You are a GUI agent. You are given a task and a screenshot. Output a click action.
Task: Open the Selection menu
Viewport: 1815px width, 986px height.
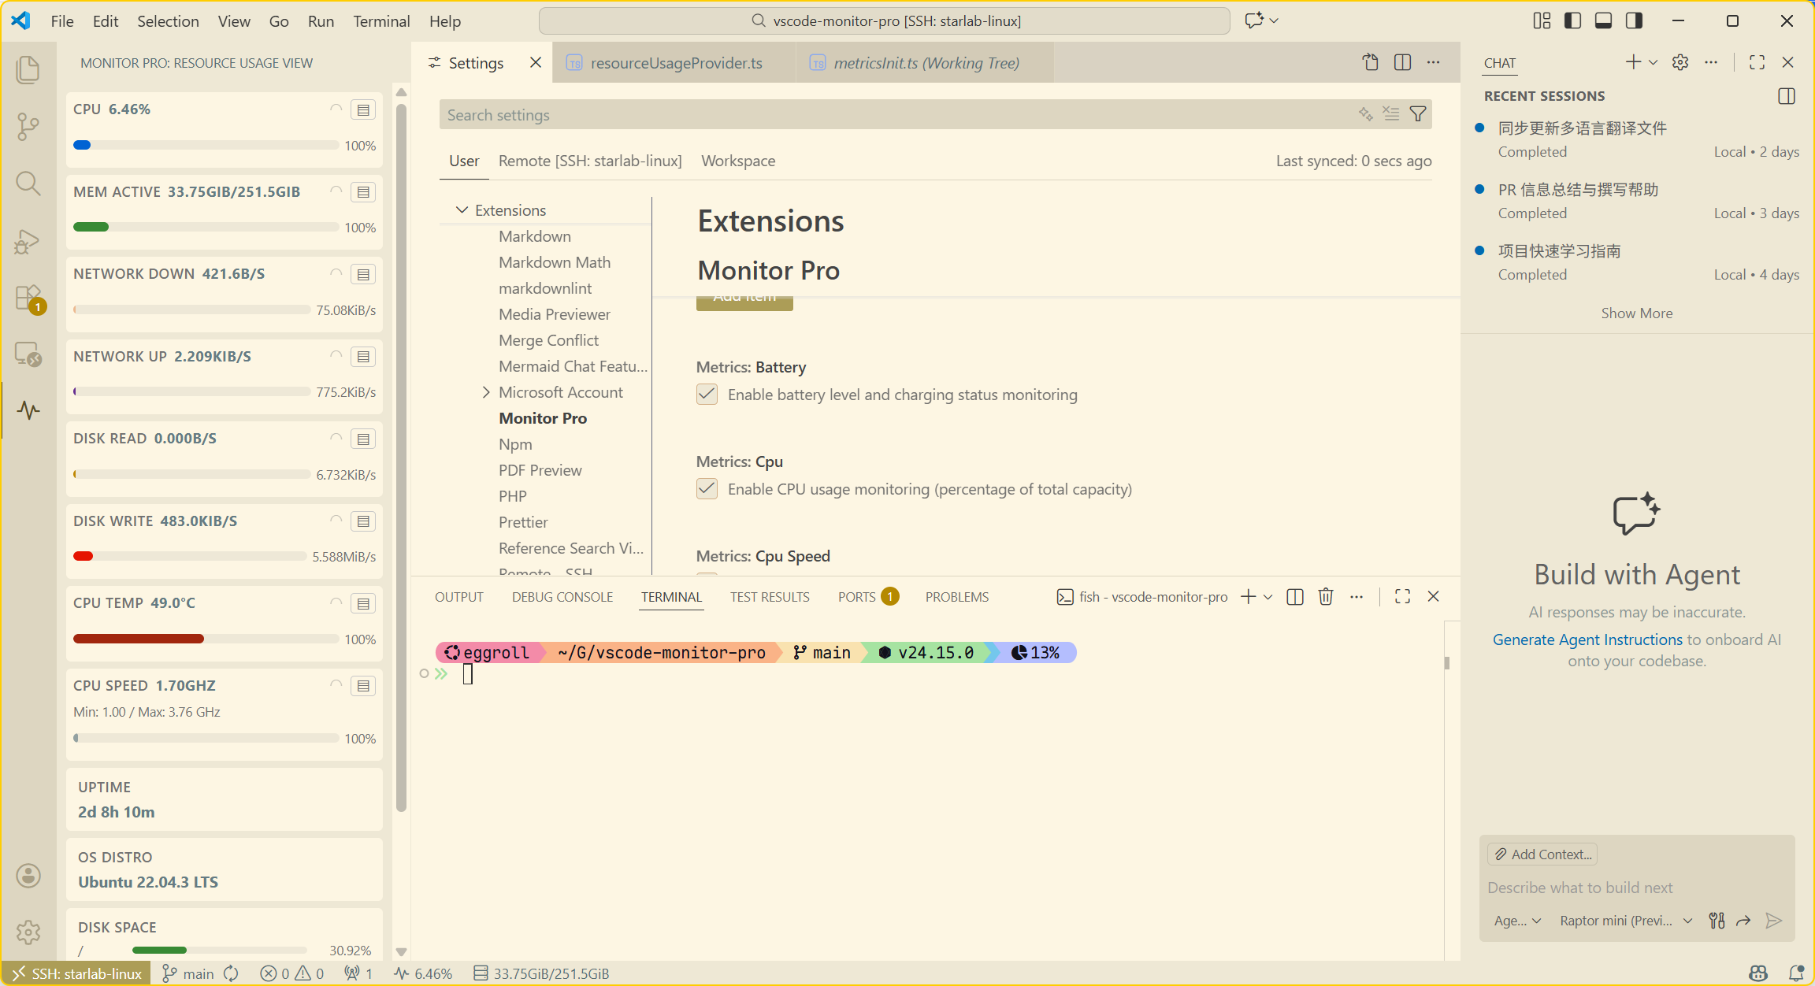pyautogui.click(x=168, y=21)
